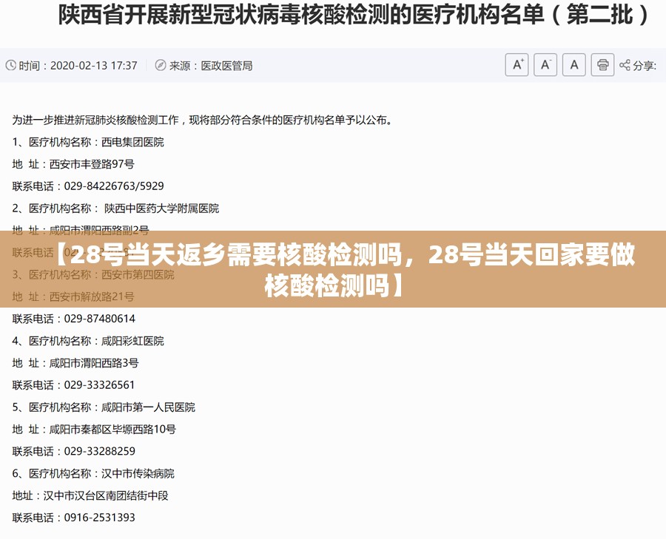
Task: Select hospital name 西电集团医院
Action: (132, 142)
